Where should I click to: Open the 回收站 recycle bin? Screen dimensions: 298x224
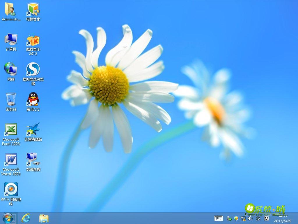coord(11,99)
